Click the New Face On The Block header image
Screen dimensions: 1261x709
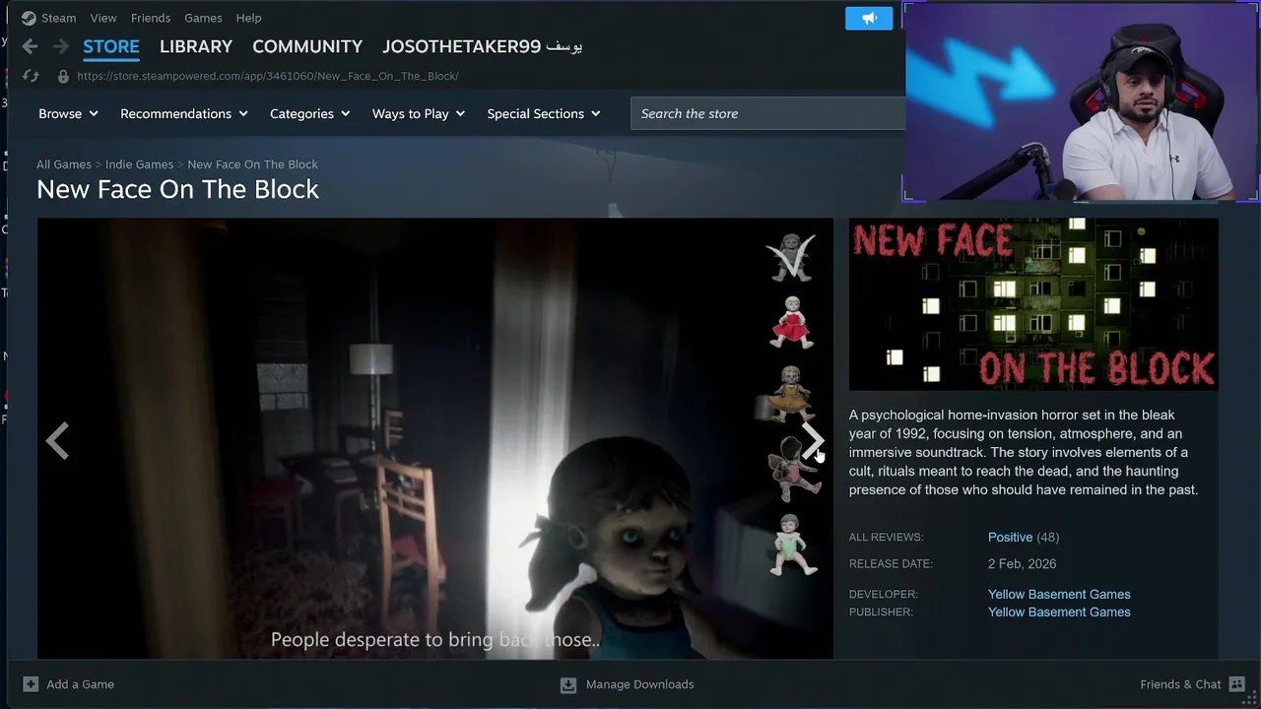coord(1033,304)
